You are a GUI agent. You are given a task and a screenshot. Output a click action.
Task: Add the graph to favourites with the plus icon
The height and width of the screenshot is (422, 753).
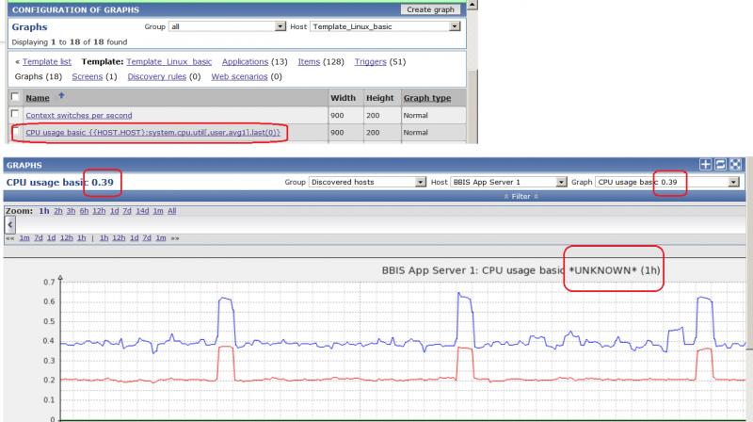pos(705,165)
